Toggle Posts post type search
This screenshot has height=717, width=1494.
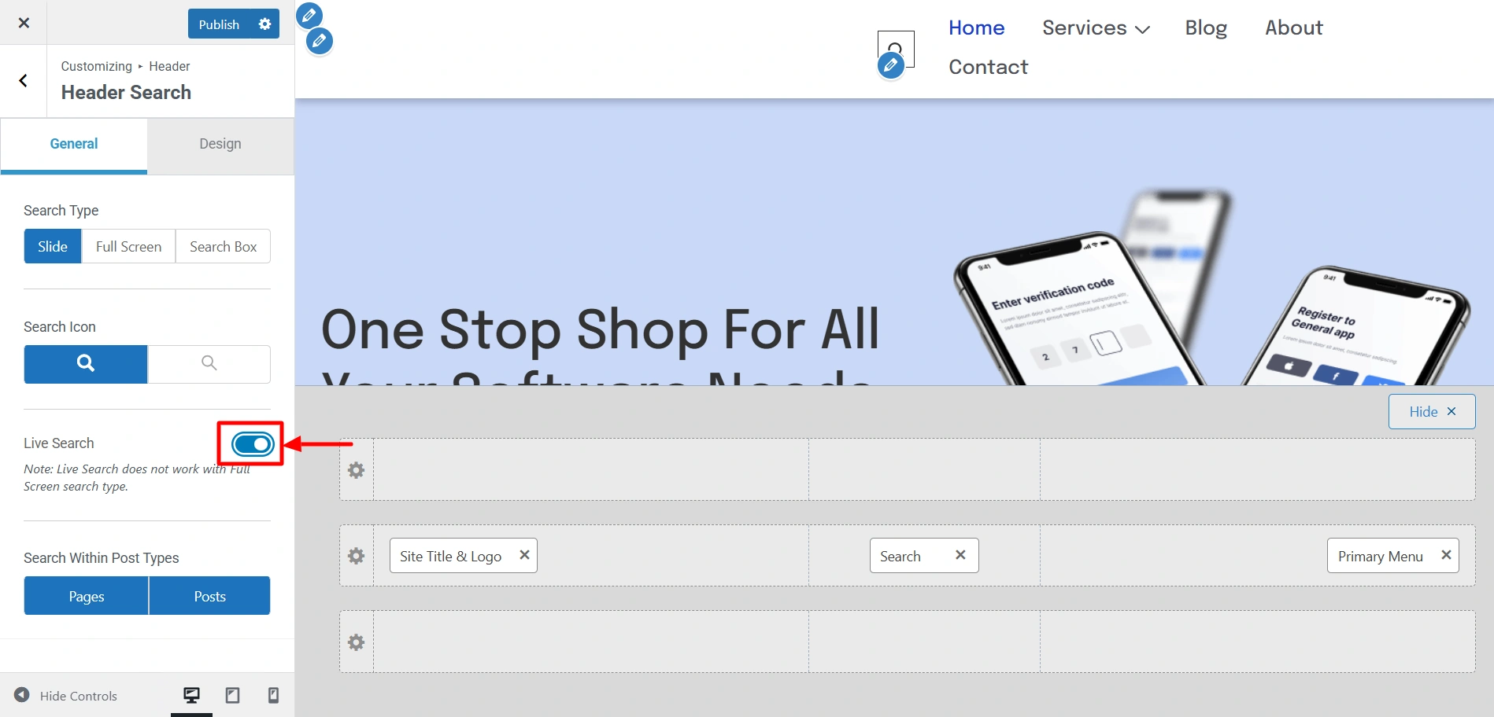point(210,597)
